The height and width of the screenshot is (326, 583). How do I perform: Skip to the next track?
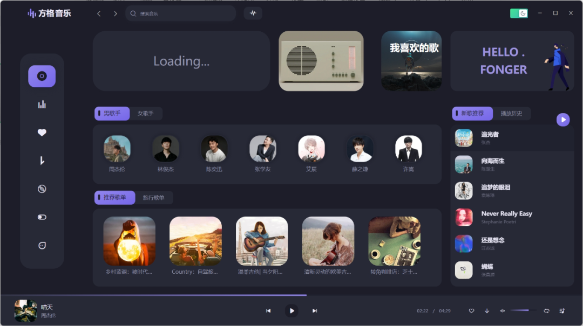(315, 311)
